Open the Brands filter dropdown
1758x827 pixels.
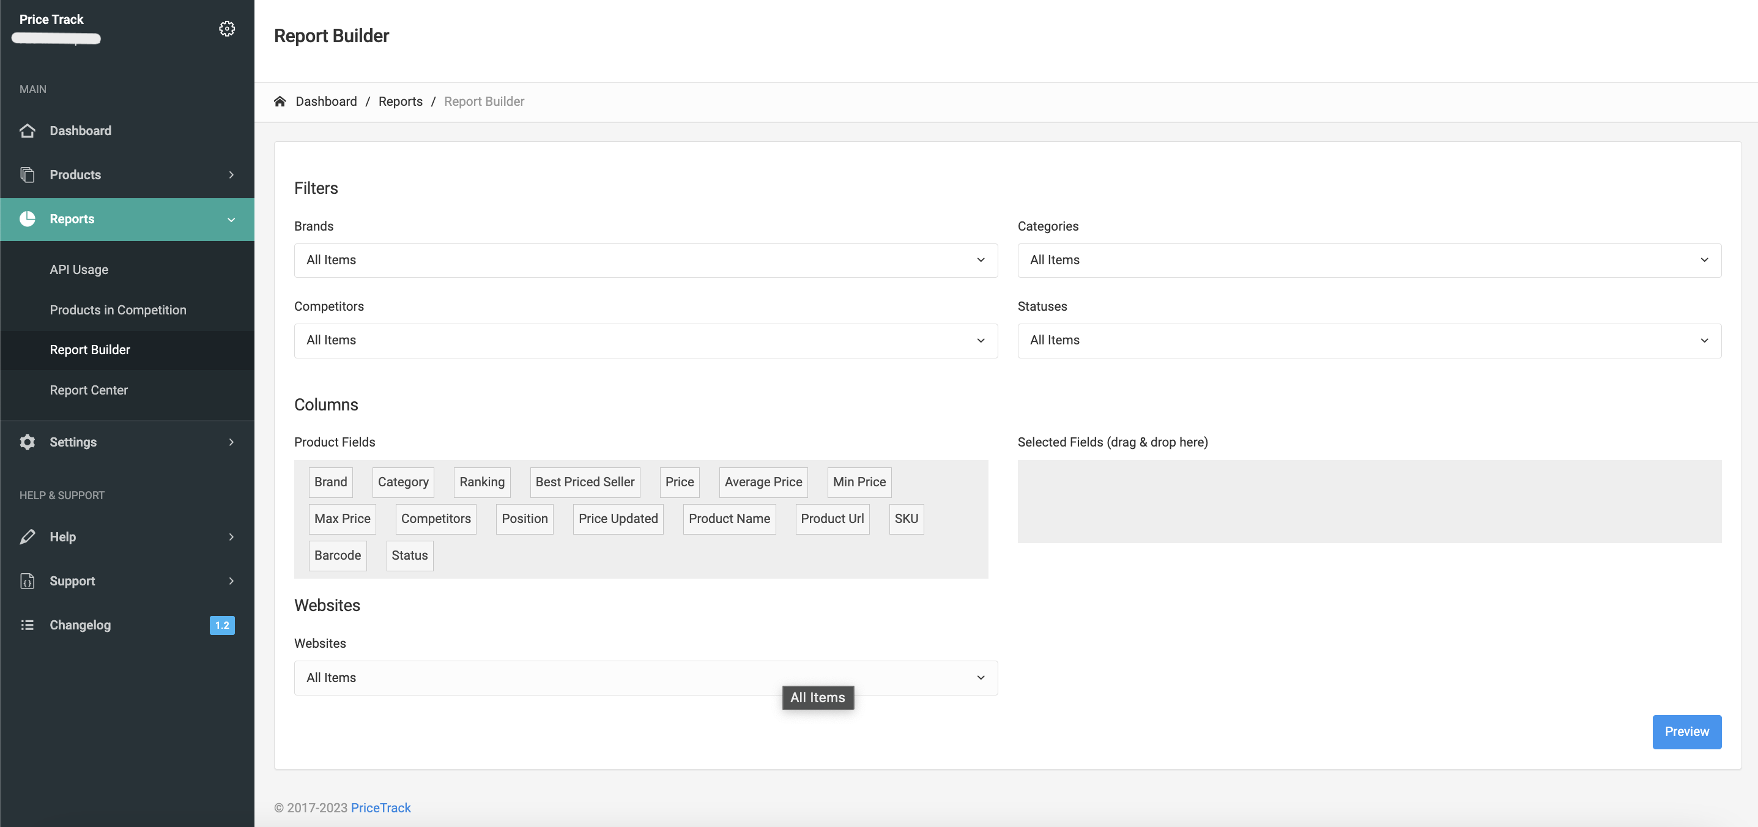pyautogui.click(x=645, y=261)
